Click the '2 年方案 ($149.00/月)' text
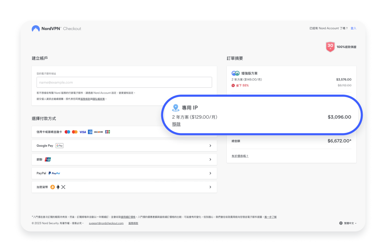 247,80
